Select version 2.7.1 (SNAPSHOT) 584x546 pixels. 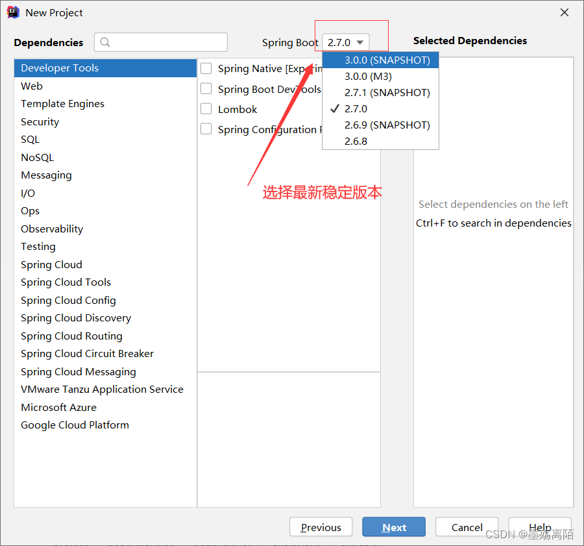(380, 92)
